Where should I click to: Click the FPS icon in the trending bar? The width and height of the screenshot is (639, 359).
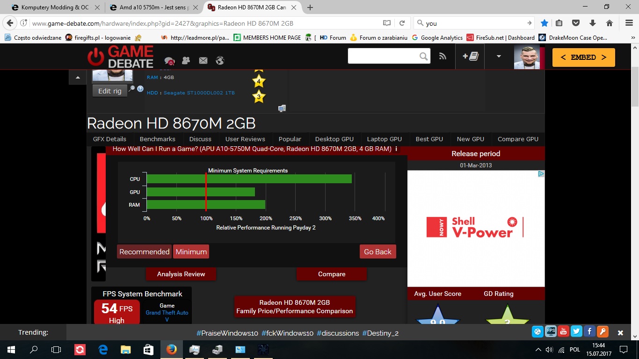click(551, 332)
